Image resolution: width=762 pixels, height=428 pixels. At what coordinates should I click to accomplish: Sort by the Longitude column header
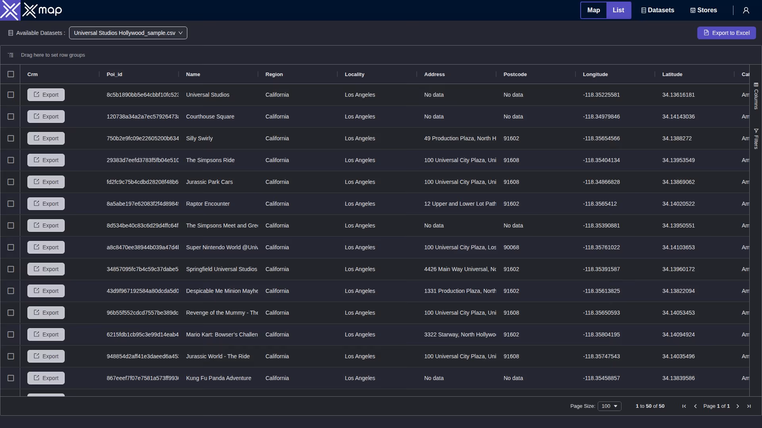595,75
